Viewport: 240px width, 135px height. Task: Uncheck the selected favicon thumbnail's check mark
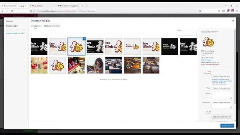tap(84, 39)
